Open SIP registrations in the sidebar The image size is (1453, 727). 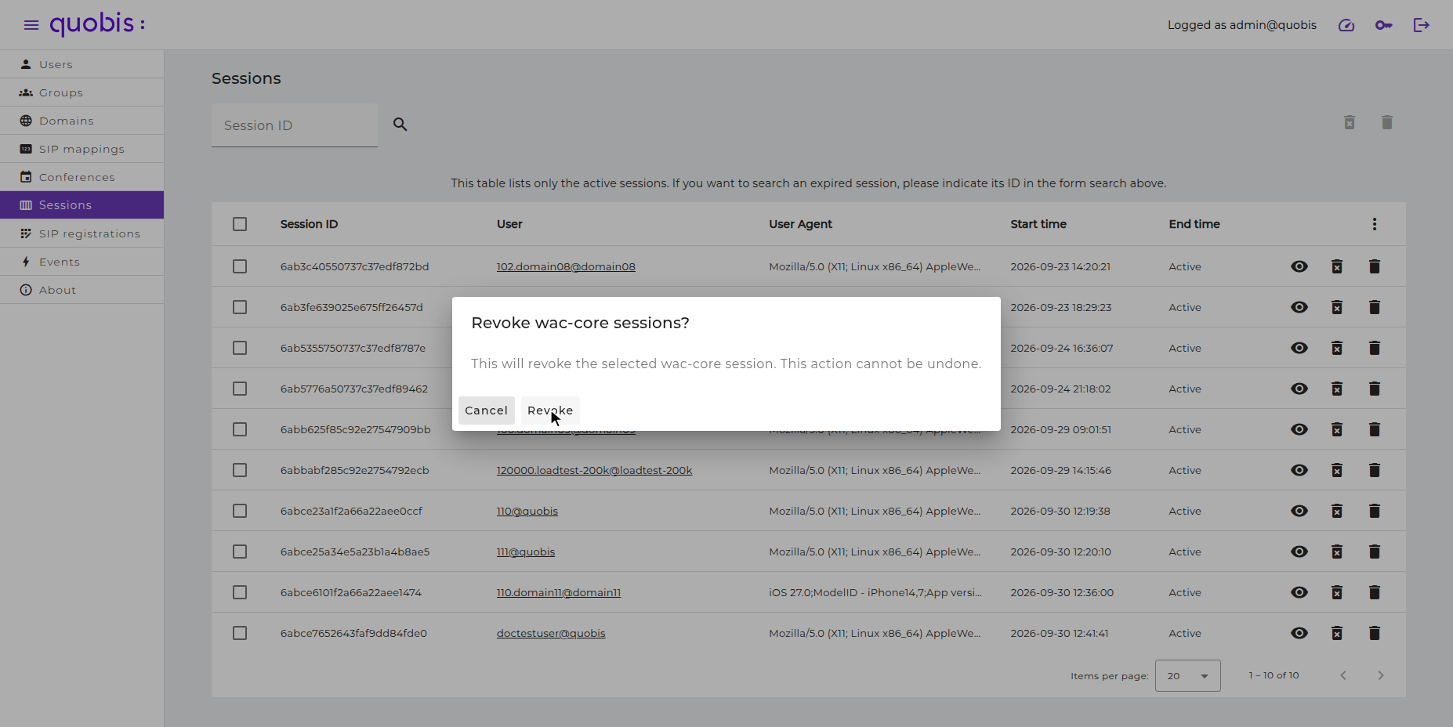click(82, 233)
